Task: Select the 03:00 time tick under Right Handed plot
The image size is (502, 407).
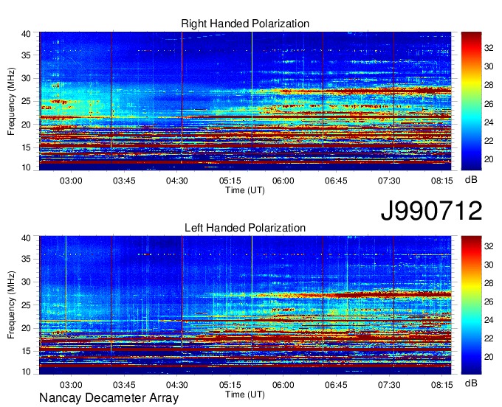Action: [x=71, y=181]
